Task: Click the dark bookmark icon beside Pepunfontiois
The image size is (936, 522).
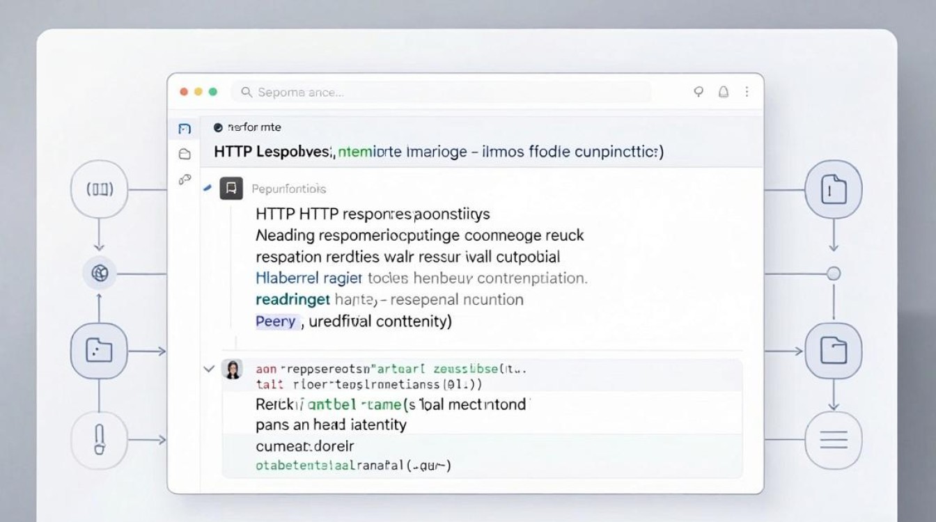Action: [231, 189]
